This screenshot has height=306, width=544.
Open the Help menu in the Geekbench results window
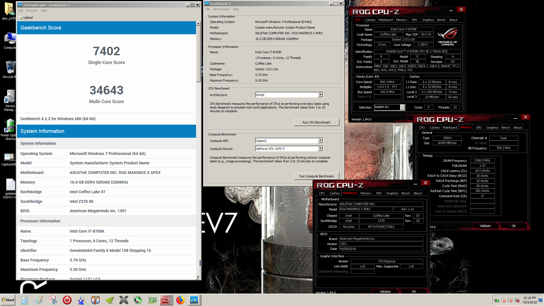point(44,10)
